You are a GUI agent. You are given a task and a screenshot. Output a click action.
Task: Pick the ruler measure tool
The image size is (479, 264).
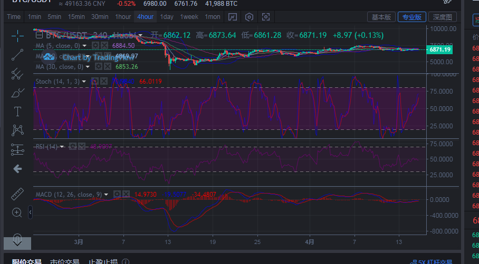coord(17,194)
